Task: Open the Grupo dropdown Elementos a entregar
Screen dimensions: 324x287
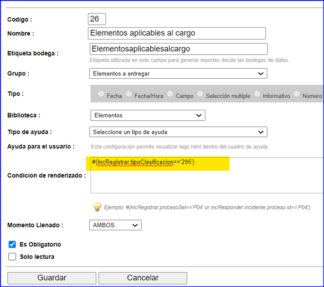Action: tap(178, 74)
